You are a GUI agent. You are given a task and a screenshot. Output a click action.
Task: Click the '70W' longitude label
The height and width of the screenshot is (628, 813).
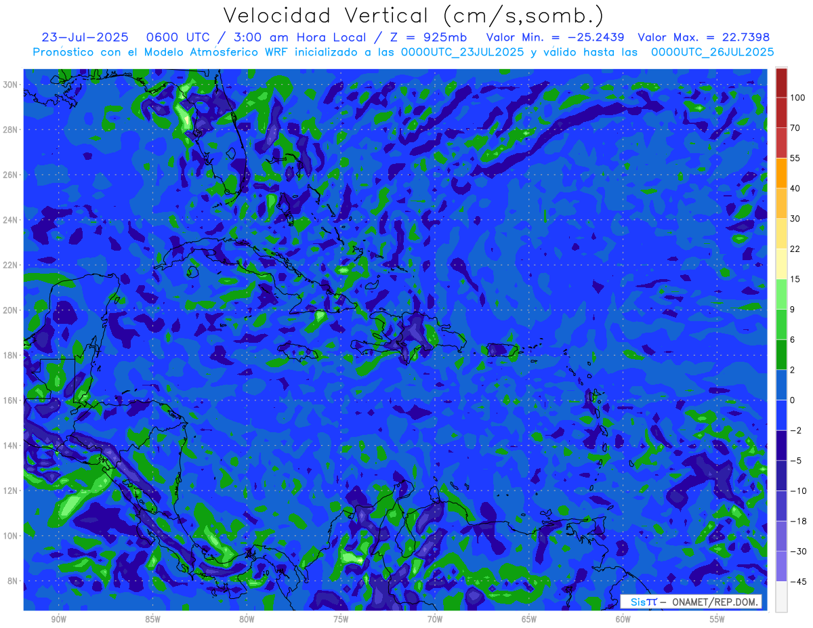(x=435, y=619)
